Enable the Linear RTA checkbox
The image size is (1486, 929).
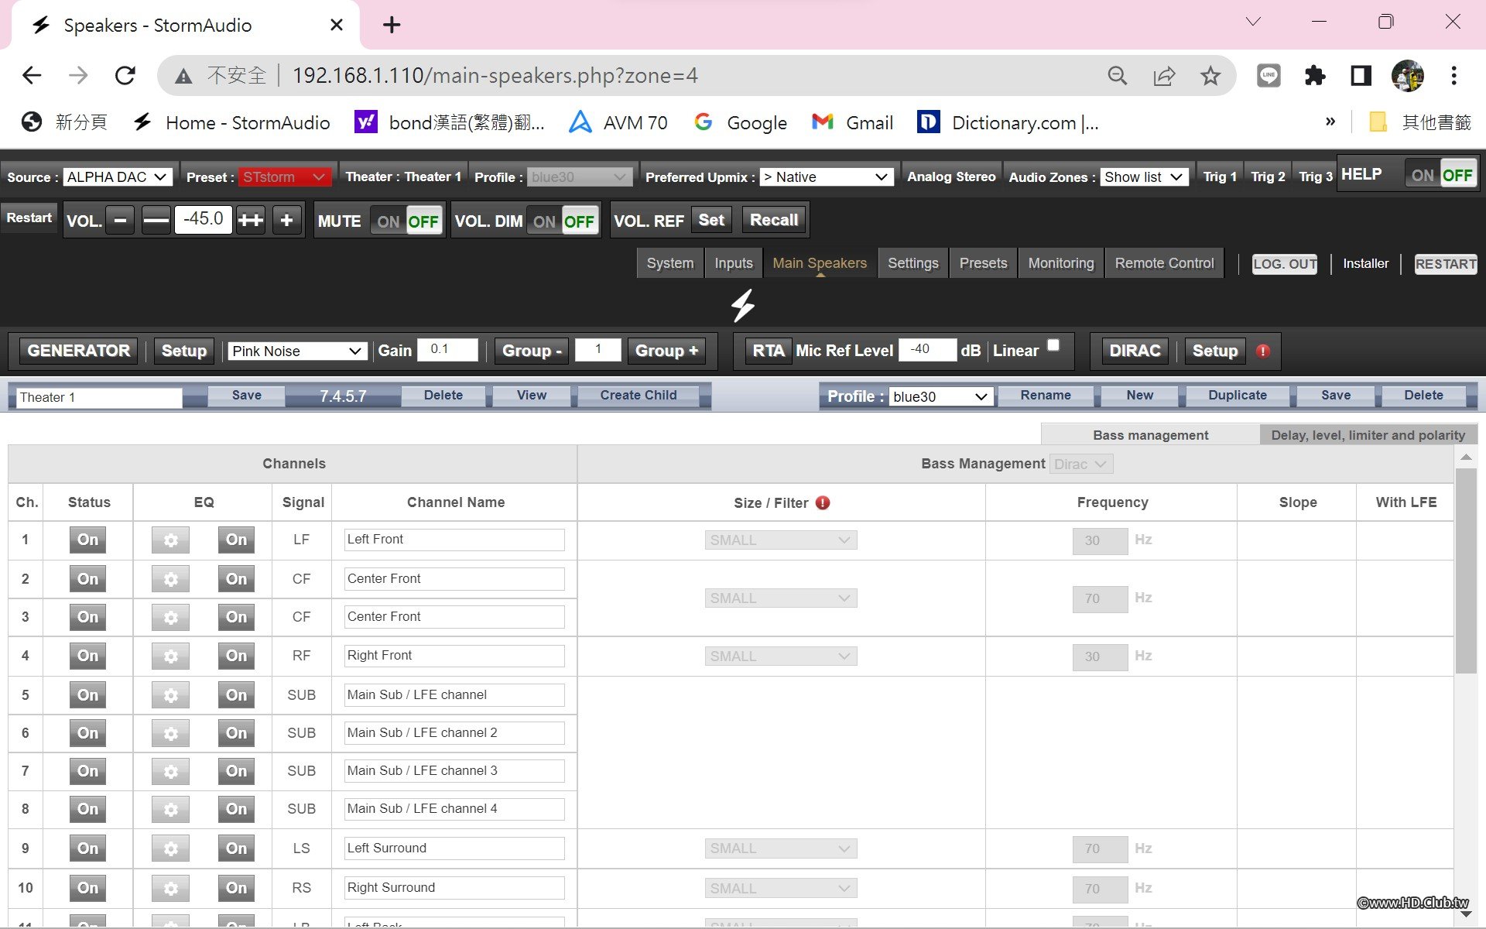(x=1053, y=345)
